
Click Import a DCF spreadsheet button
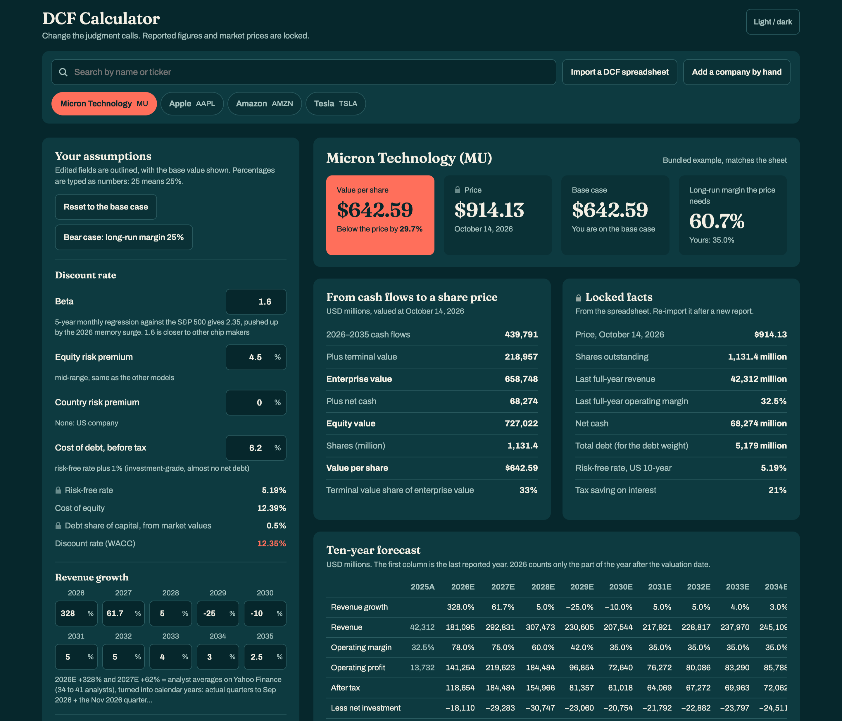pos(619,72)
